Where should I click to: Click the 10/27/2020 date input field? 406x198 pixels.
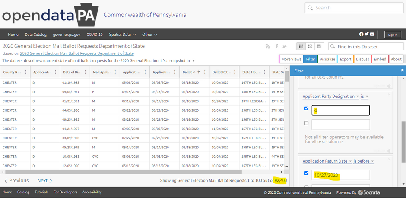pos(341,175)
